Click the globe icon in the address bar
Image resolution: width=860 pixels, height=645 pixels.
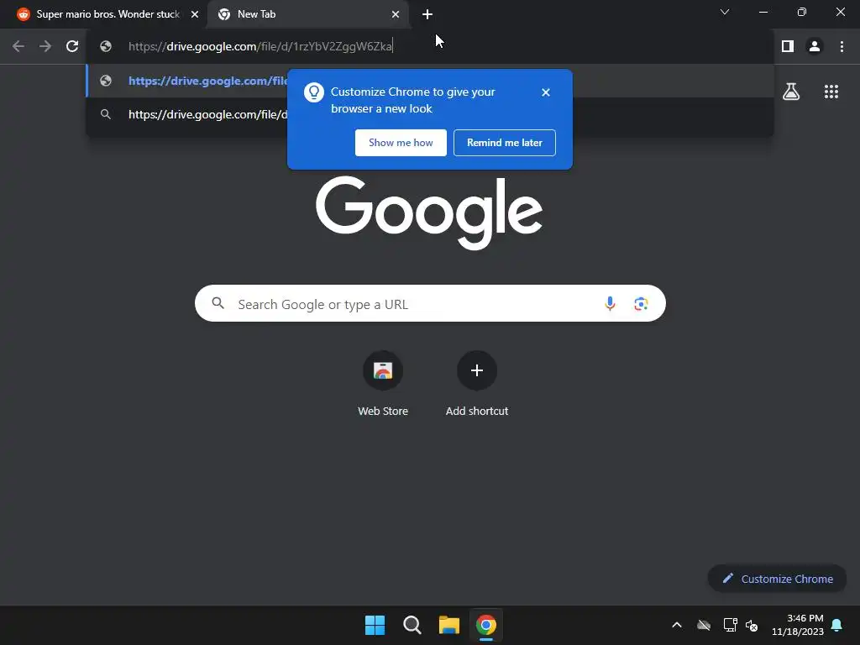106,47
